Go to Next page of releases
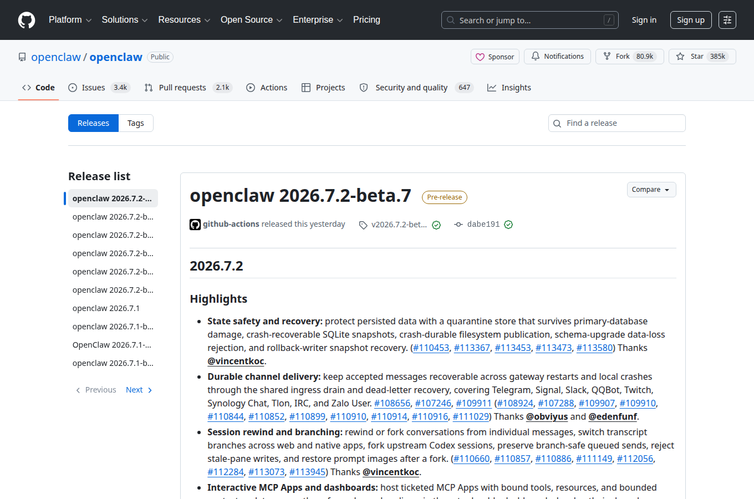 coord(139,390)
